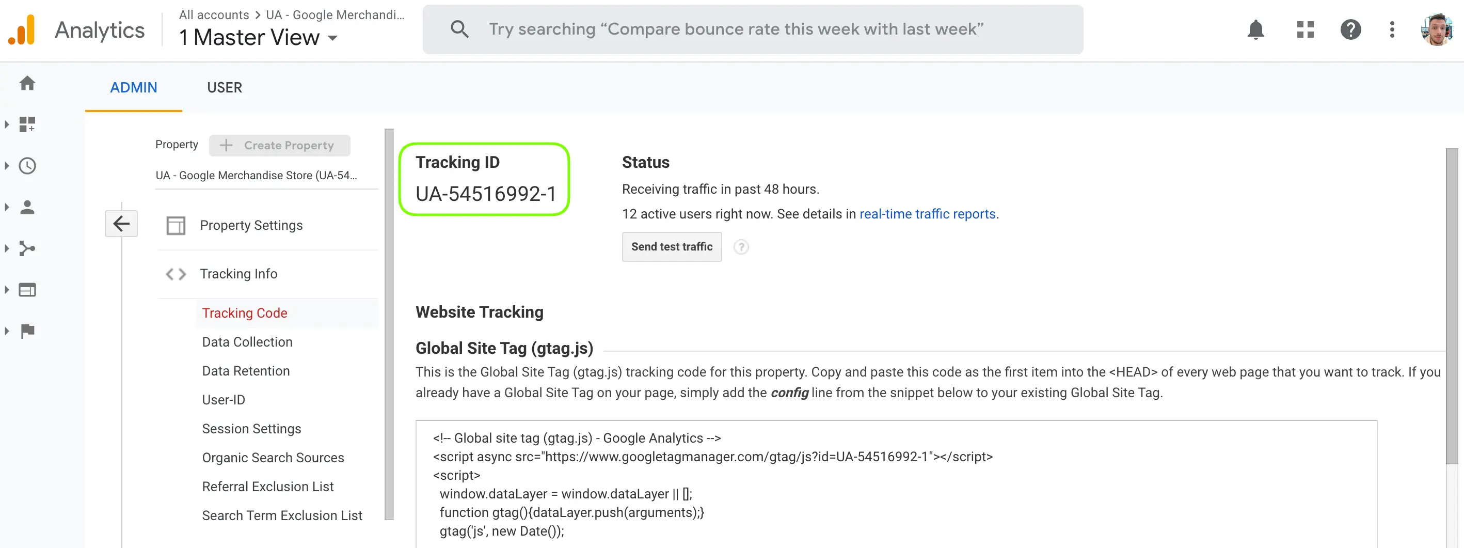Select Data Retention in Tracking Info menu

(x=246, y=371)
